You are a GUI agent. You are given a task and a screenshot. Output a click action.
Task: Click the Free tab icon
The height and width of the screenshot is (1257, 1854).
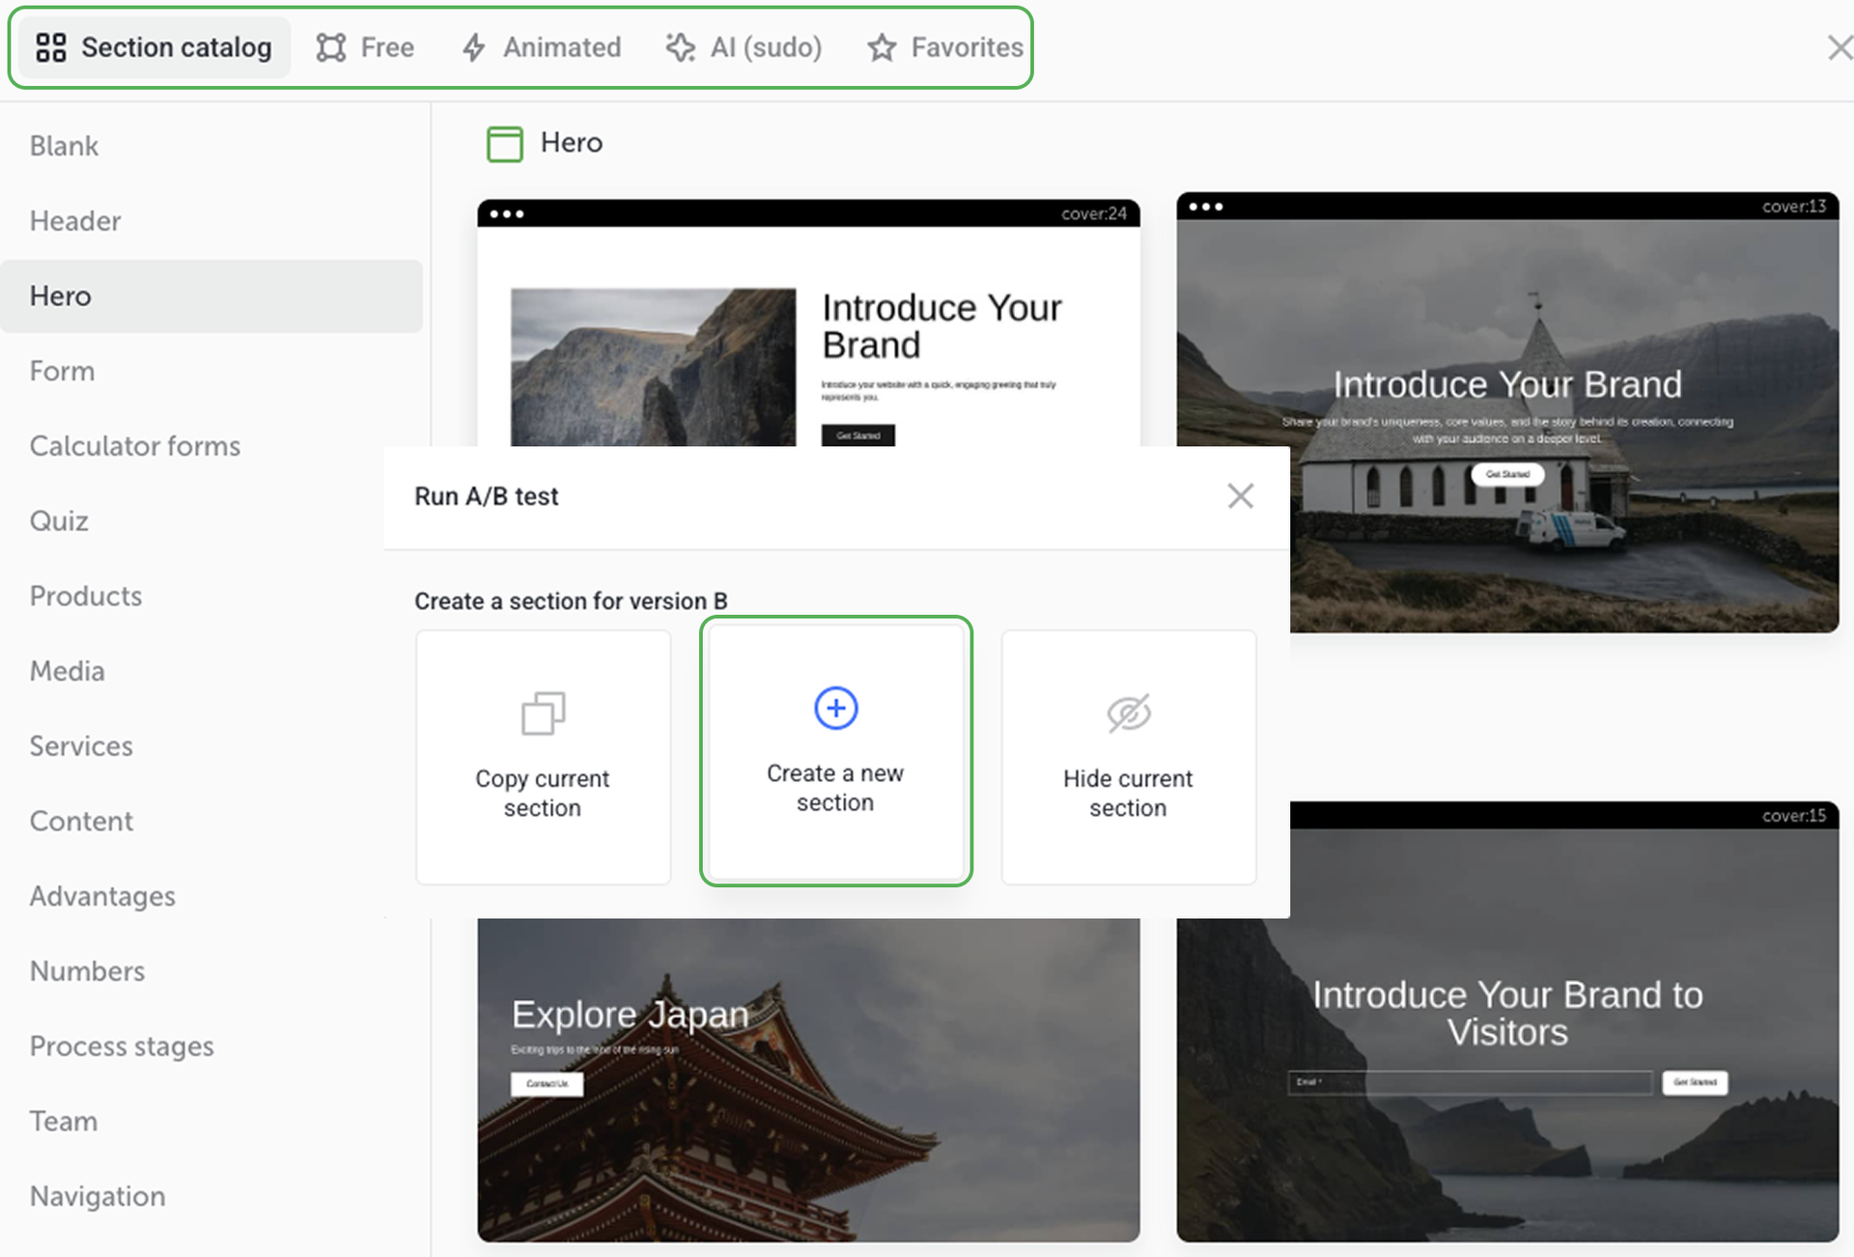point(331,47)
